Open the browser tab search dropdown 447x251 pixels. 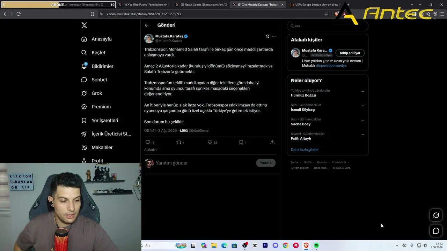pos(412,5)
